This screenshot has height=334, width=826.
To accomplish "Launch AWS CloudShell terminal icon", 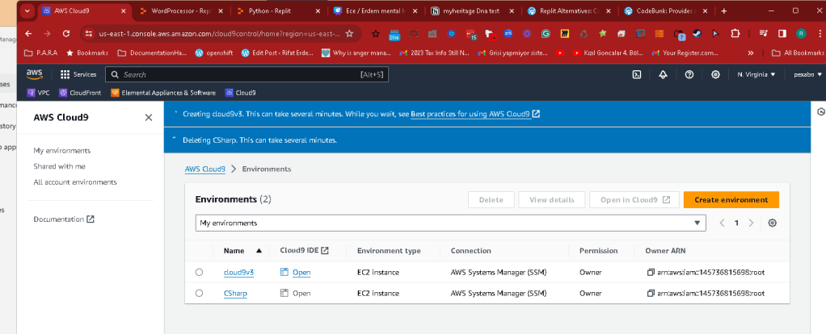I will 636,75.
